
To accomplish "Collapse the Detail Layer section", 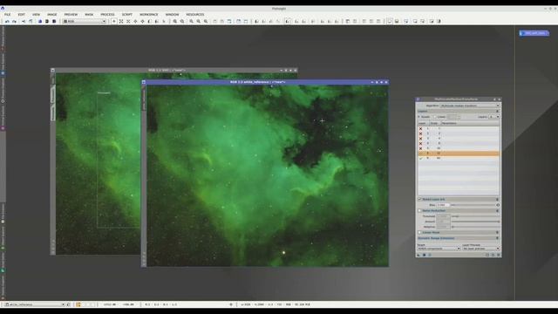I will coord(498,200).
